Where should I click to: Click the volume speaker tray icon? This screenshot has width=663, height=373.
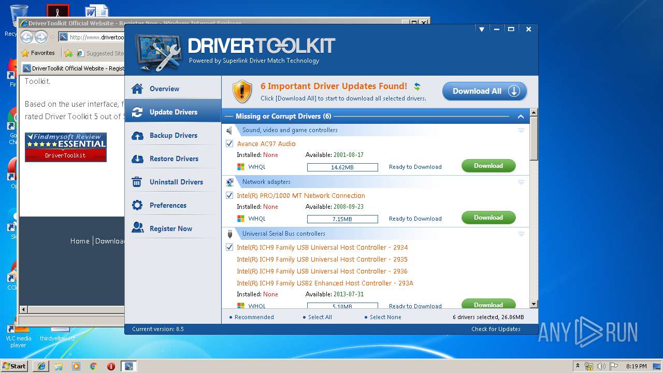pyautogui.click(x=601, y=366)
